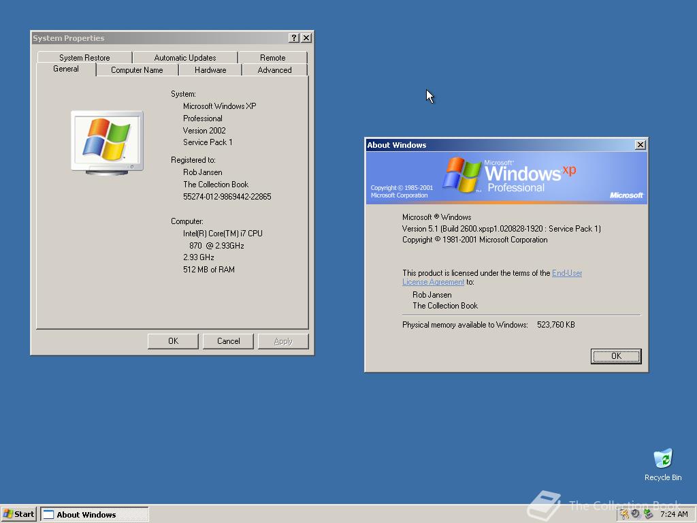Click the Windows flag monitor image in System Properties
Screen dimensions: 697x523
tap(107, 143)
